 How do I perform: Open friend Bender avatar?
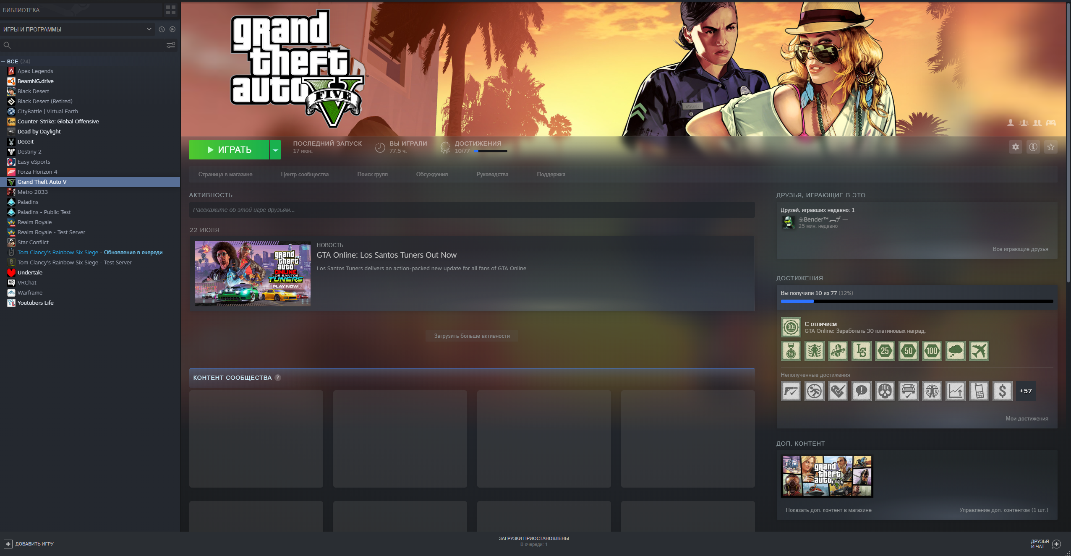(x=788, y=222)
